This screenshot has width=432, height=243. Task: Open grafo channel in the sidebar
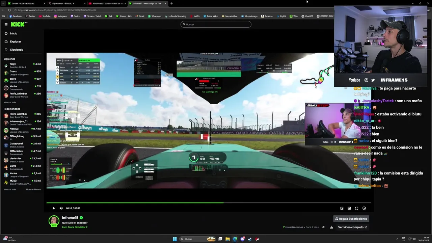22,80
